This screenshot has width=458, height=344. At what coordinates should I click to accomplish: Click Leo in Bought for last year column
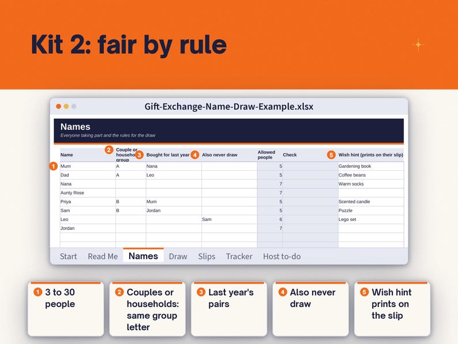pyautogui.click(x=174, y=175)
